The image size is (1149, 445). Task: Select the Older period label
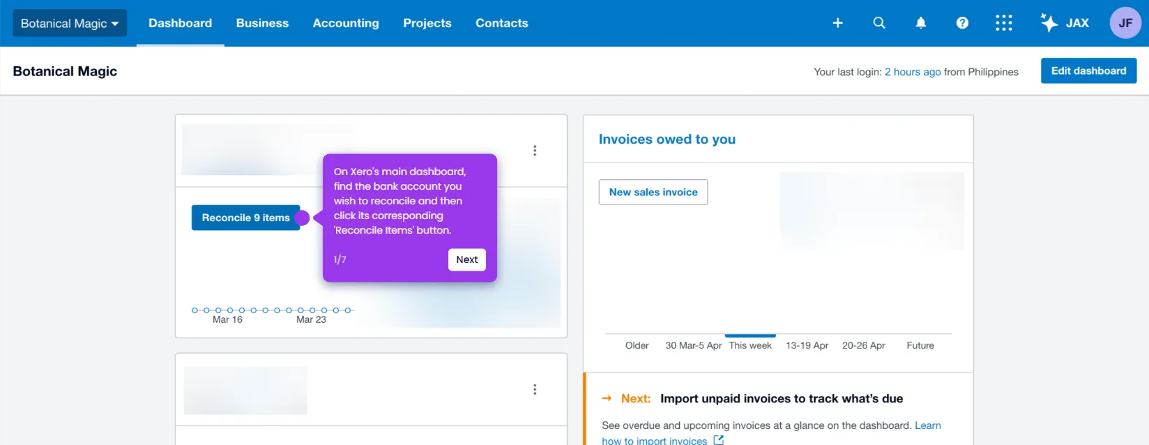tap(637, 345)
